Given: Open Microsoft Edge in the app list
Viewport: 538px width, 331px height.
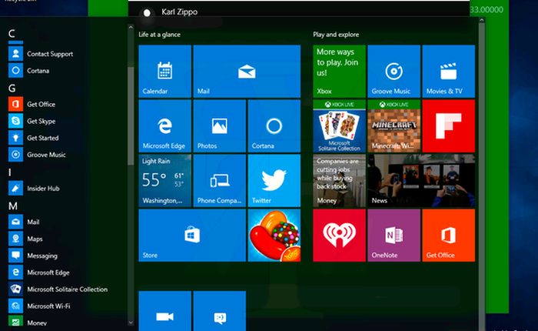Looking at the screenshot, I should tap(39, 272).
